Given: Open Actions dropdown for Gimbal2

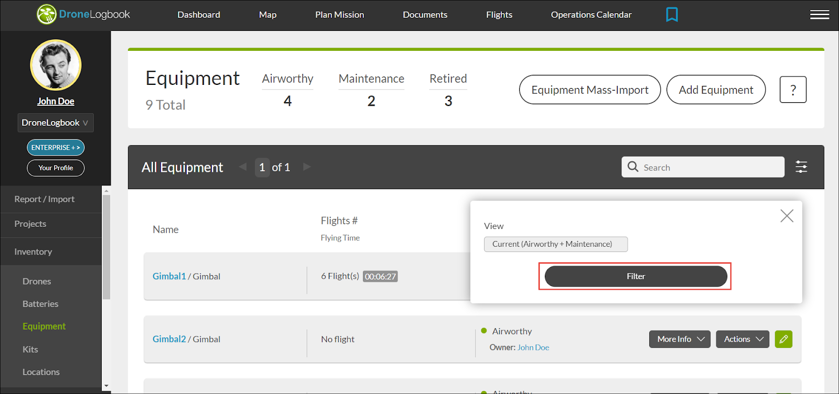Looking at the screenshot, I should (x=743, y=339).
